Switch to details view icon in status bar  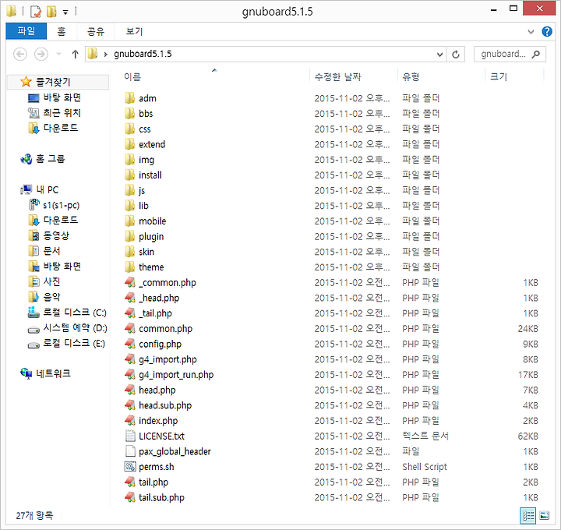click(x=527, y=516)
